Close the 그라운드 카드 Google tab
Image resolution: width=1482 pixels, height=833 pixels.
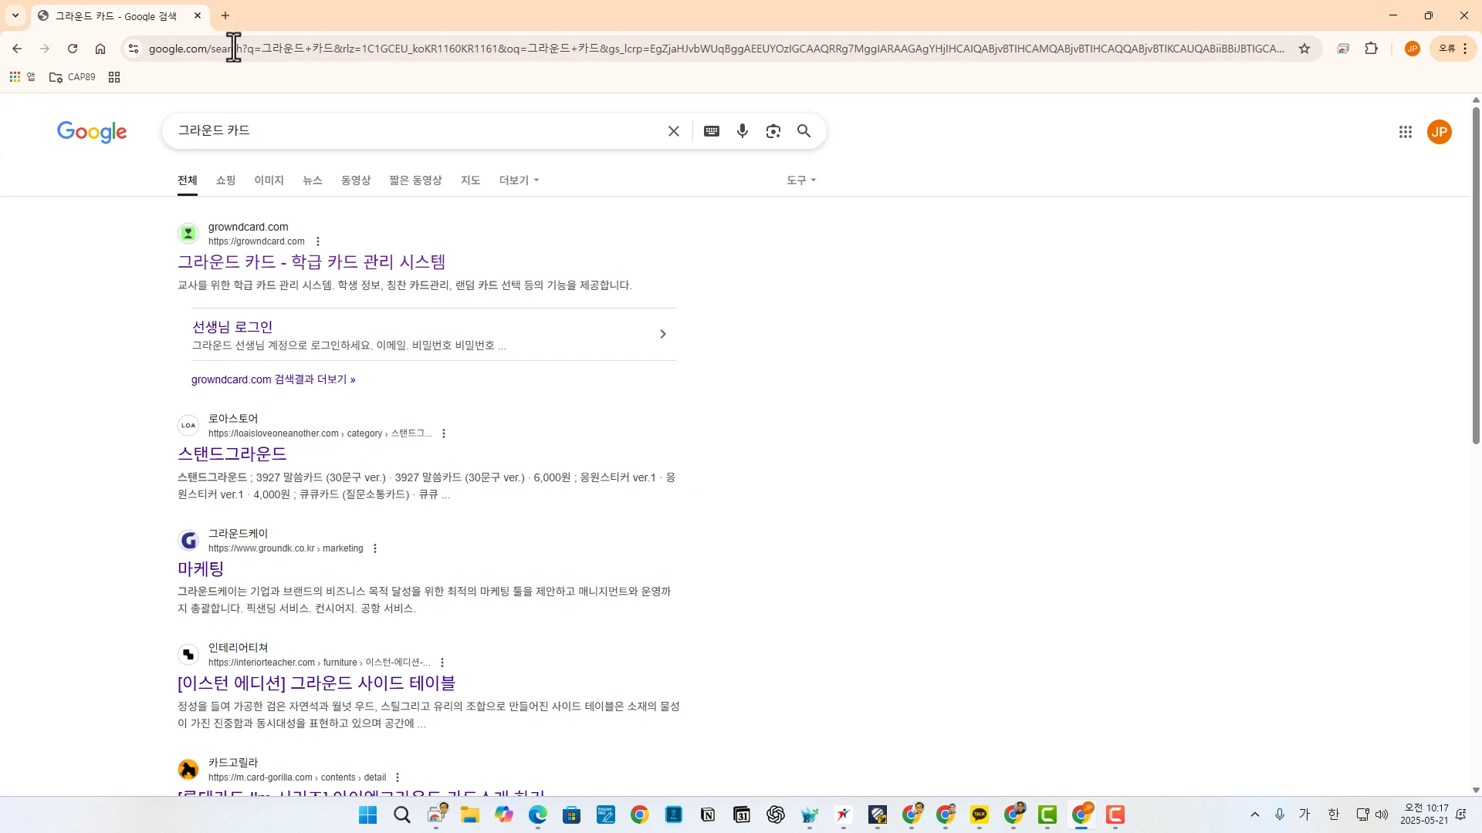(198, 15)
